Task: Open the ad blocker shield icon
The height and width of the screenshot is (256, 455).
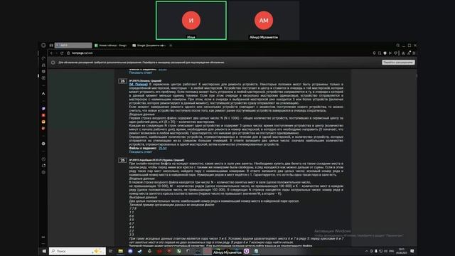Action: 385,53
